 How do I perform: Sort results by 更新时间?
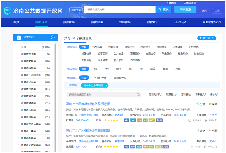(155, 94)
